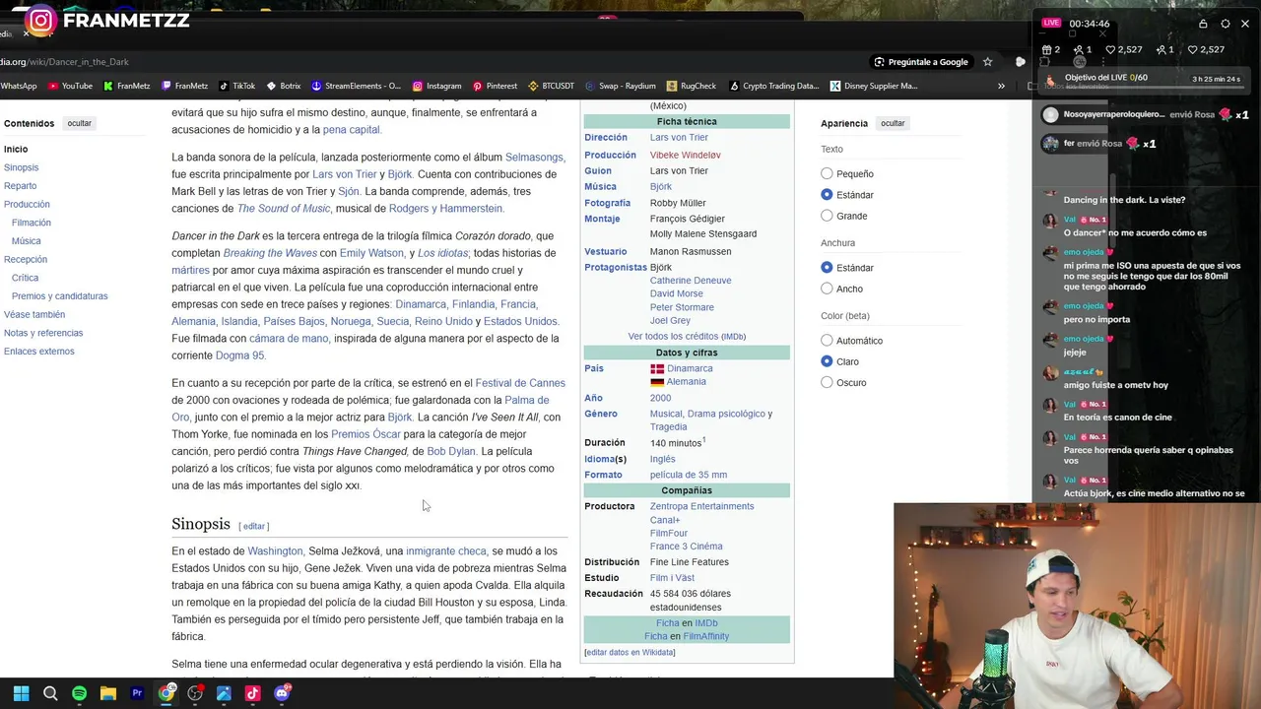Open the WhatsApp bookmark
Viewport: 1261px width, 709px height.
click(18, 86)
